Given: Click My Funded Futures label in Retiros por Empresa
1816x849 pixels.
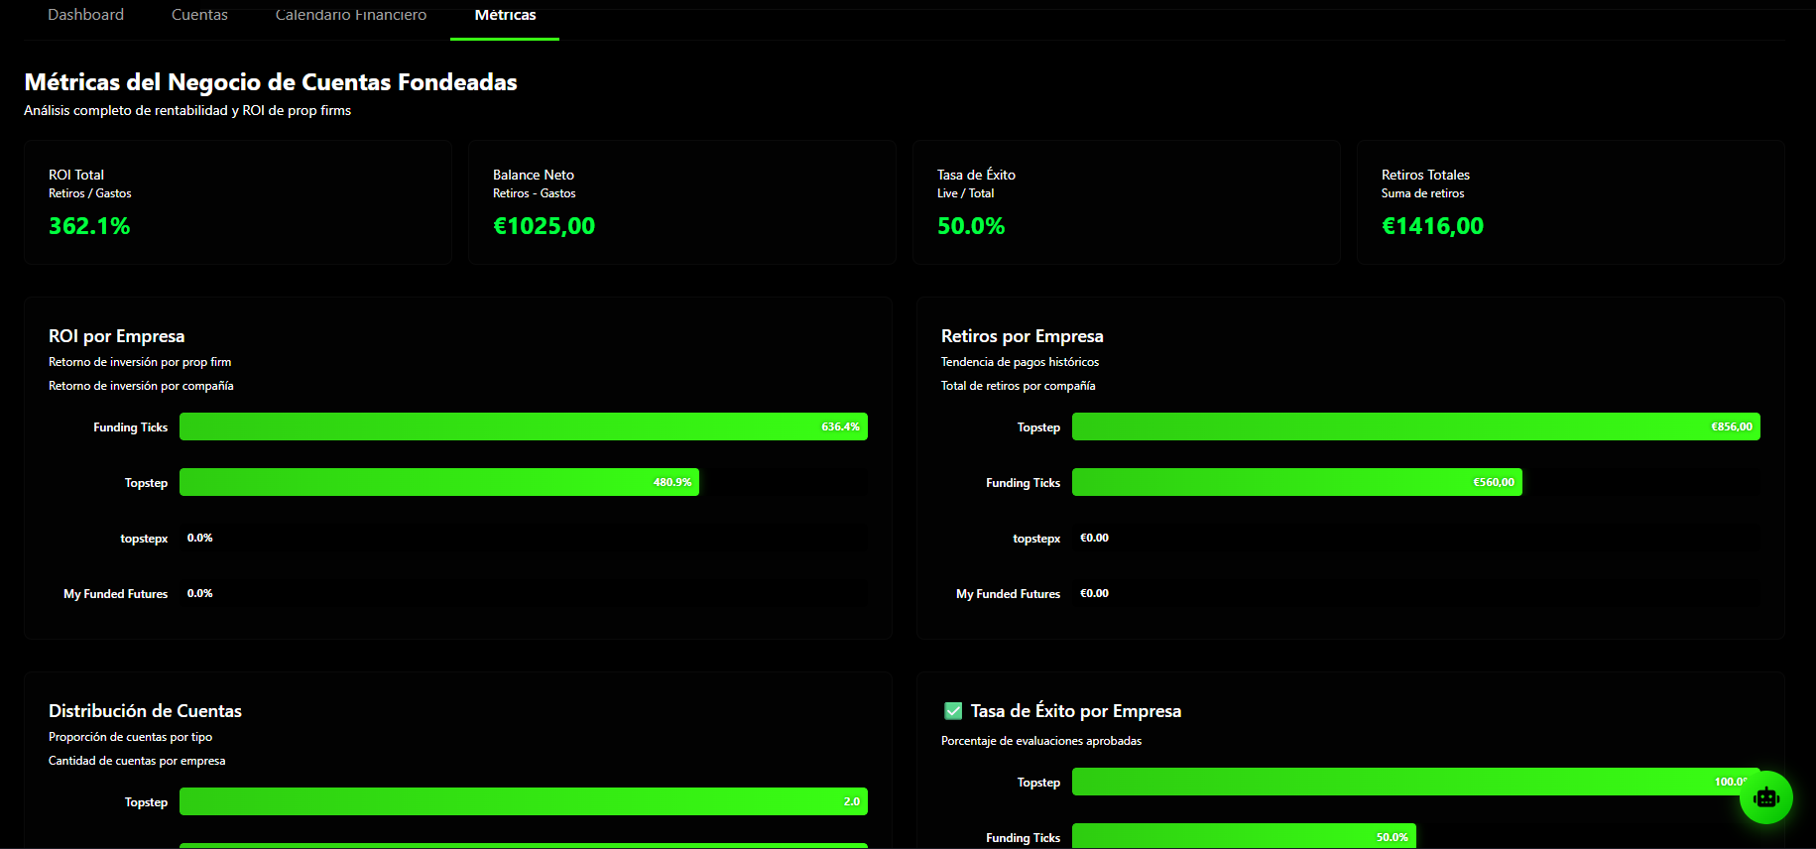Looking at the screenshot, I should (1008, 594).
